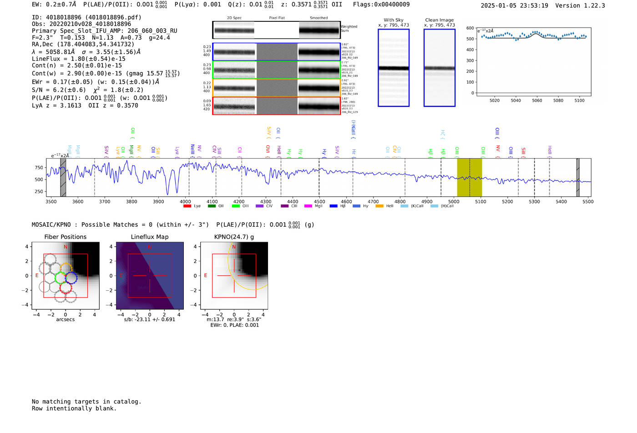Select the 'm:13.7 re:3.9" s:3.6"' caption
Image resolution: width=637 pixels, height=433 pixels.
234,319
